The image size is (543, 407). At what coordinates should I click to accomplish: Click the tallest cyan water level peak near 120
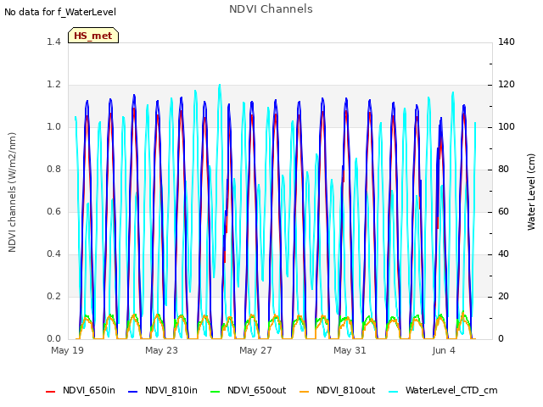tap(219, 85)
